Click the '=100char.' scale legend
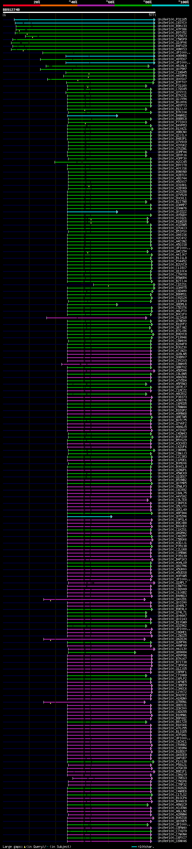The height and width of the screenshot is (849, 192). click(146, 847)
